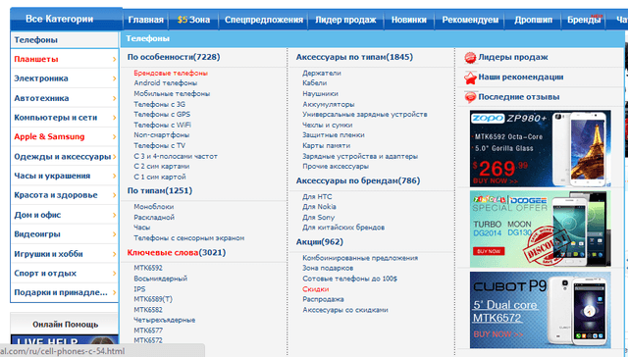This screenshot has width=628, height=357.
Task: Expand the Планшеты category arrow
Action: [x=114, y=59]
